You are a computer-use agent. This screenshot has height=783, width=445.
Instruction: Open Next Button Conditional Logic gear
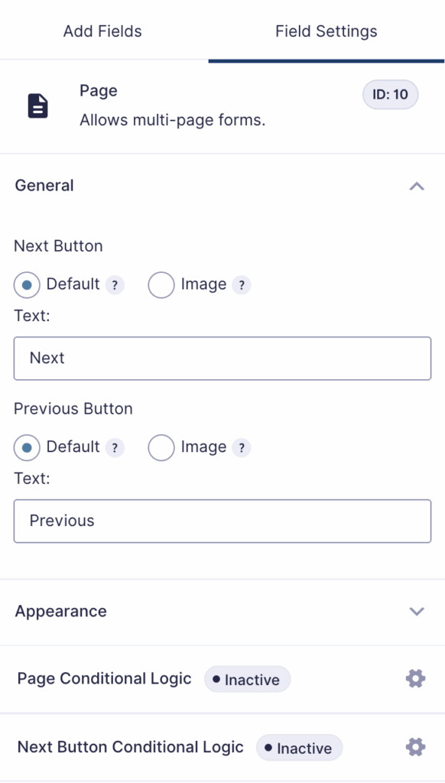[414, 747]
